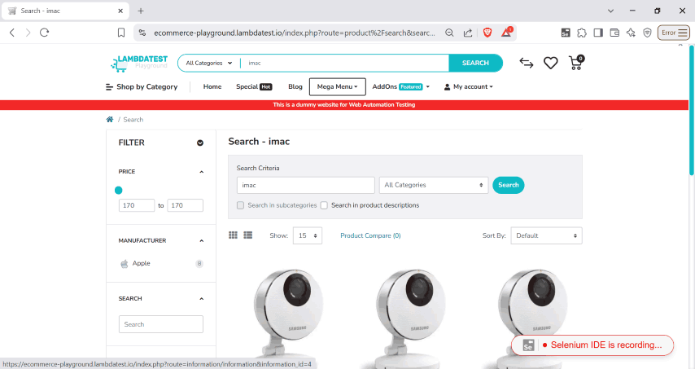Image resolution: width=695 pixels, height=369 pixels.
Task: Open the VPN shield icon
Action: (x=647, y=33)
